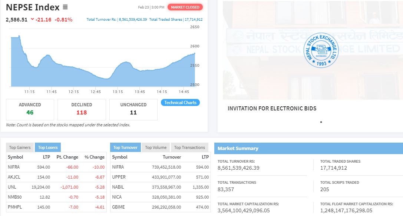The height and width of the screenshot is (216, 403).
Task: Click the index value 2,586.51
Action: point(16,20)
